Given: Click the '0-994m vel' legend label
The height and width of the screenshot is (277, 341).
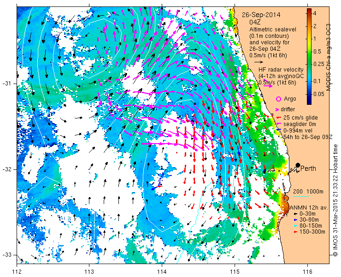Looking at the screenshot, I should pos(298,131).
